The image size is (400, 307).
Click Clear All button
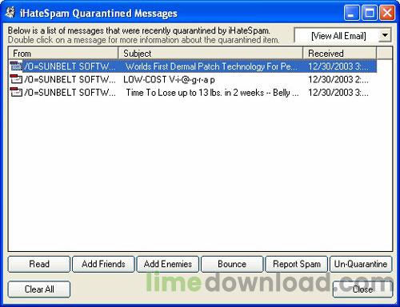39,289
